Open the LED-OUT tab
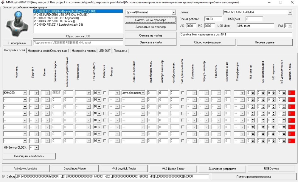This screenshot has height=182, width=298. tap(105, 51)
